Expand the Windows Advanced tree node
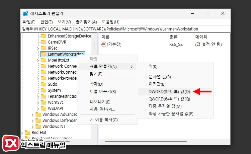This screenshot has width=251, height=154. coord(32,114)
